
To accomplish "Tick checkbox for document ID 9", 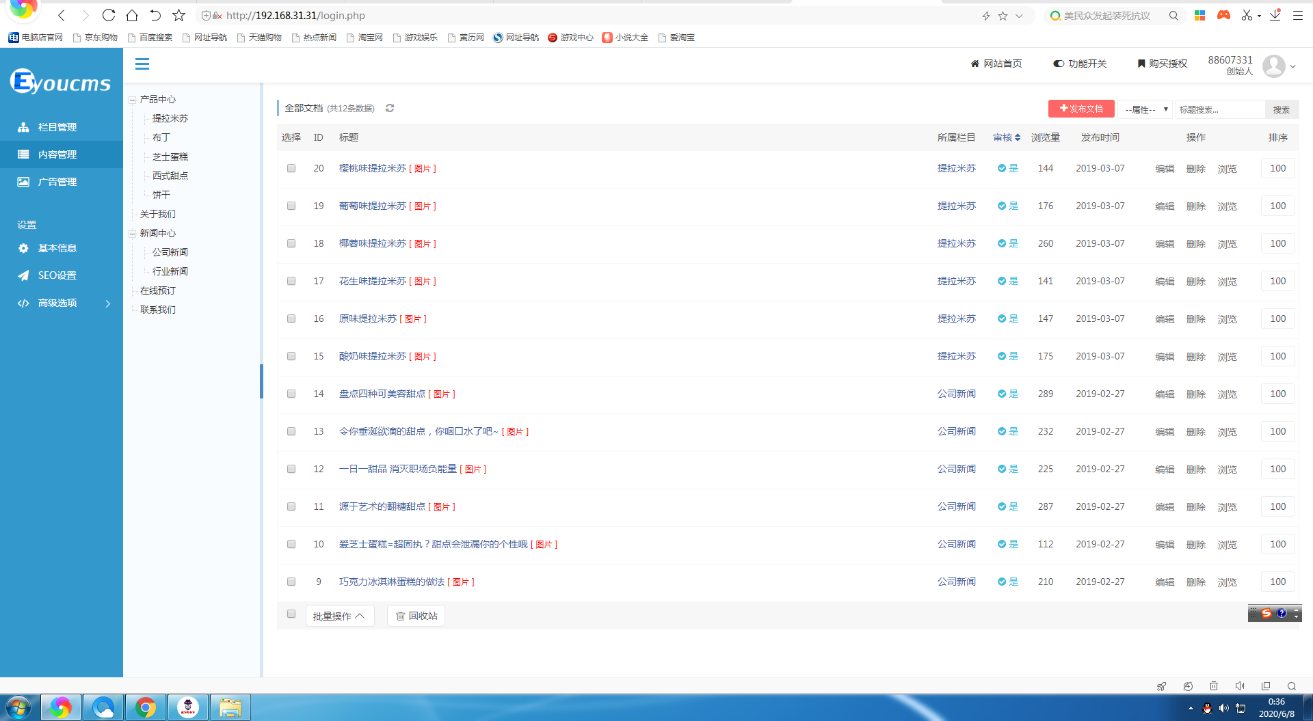I will (x=291, y=582).
